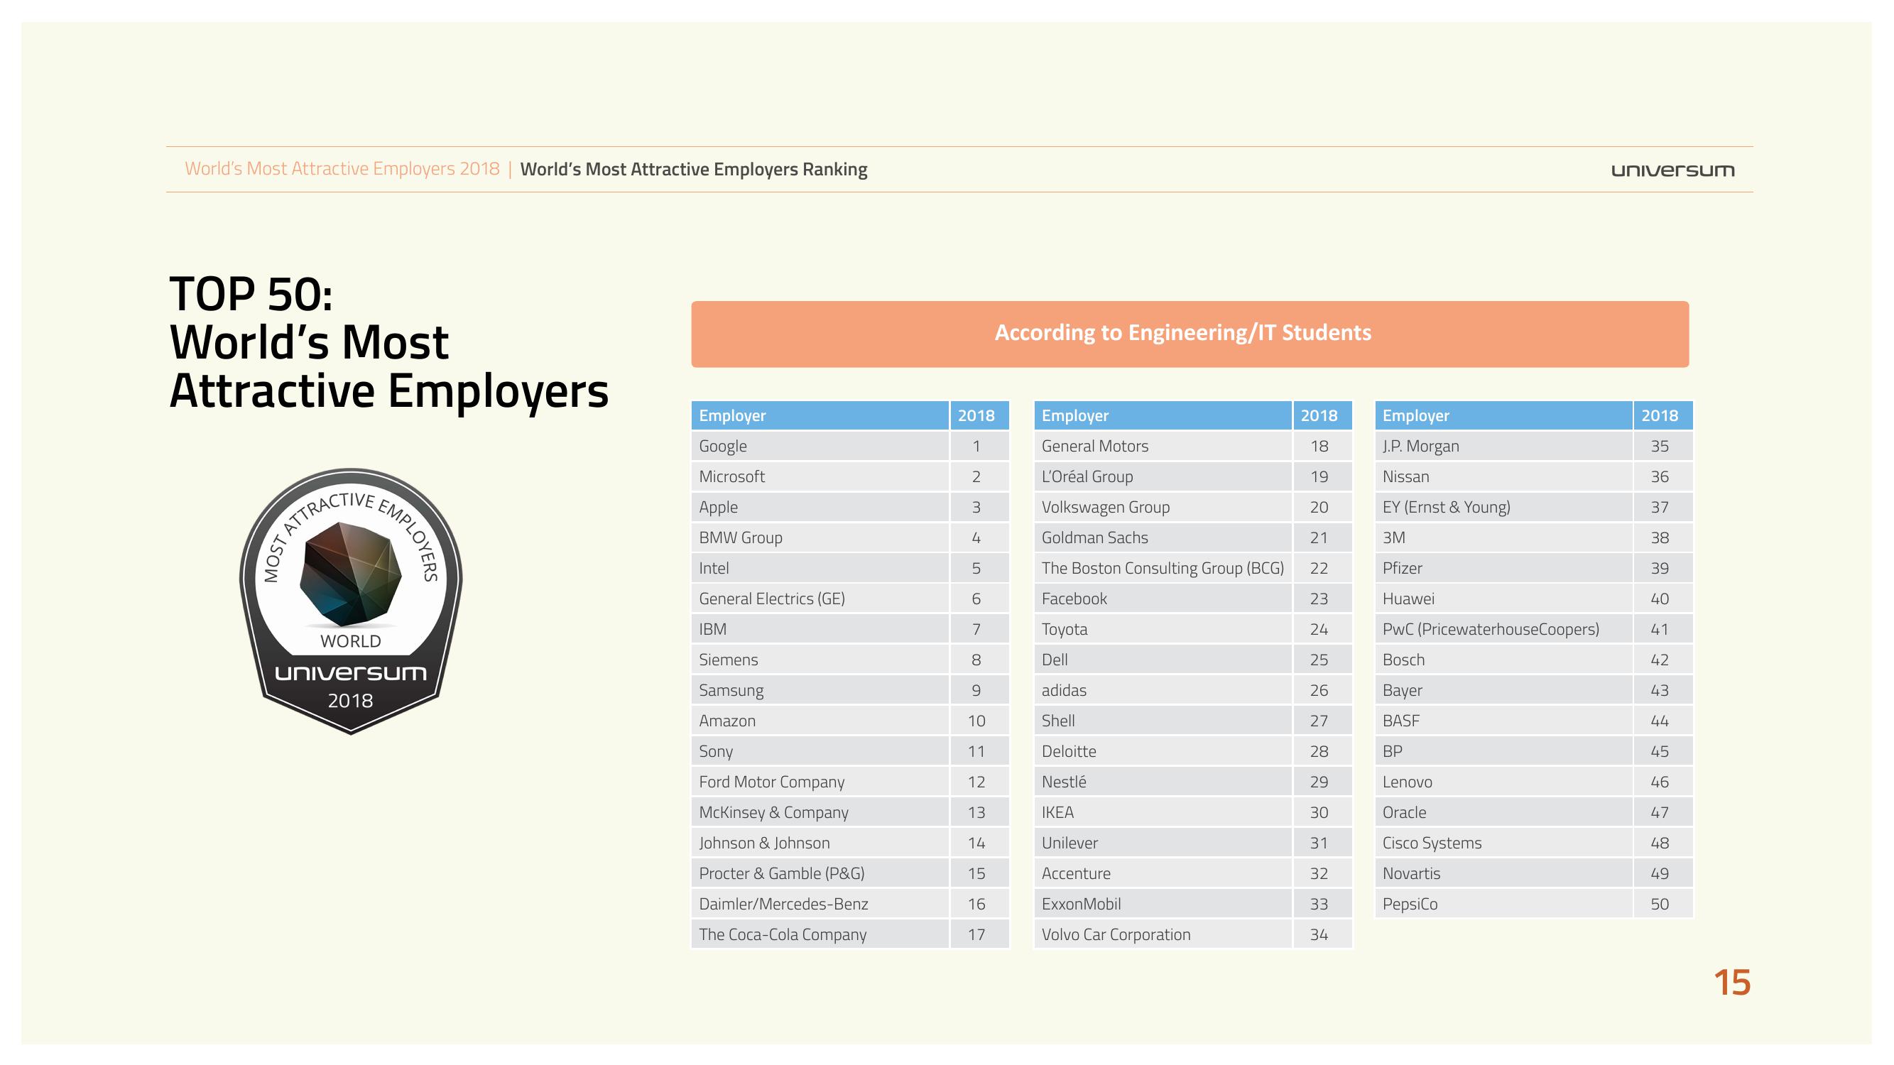Click 'World's Most Attractive Employers 2018' breadcrumb

(x=342, y=169)
